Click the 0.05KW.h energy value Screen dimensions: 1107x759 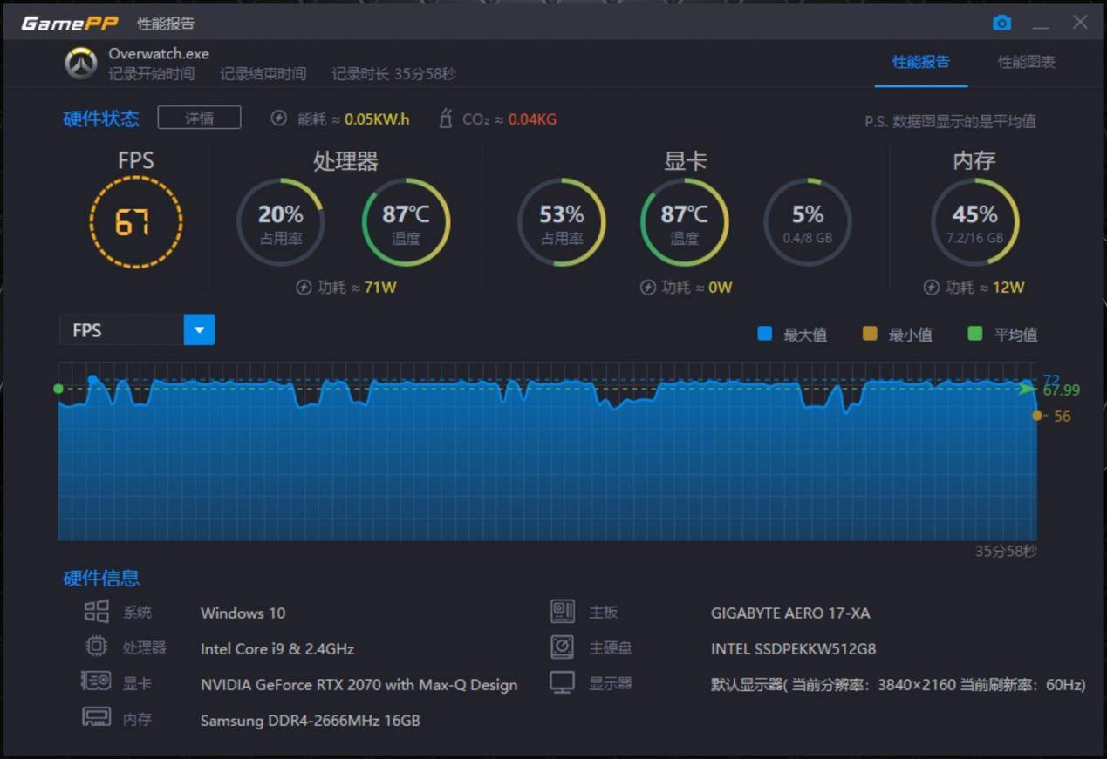(377, 119)
